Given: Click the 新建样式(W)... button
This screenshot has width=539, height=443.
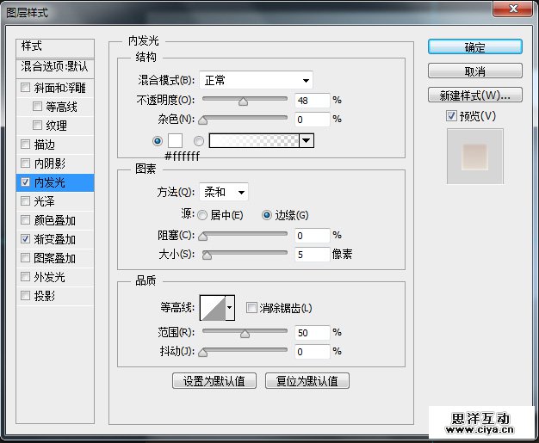Looking at the screenshot, I should (475, 95).
